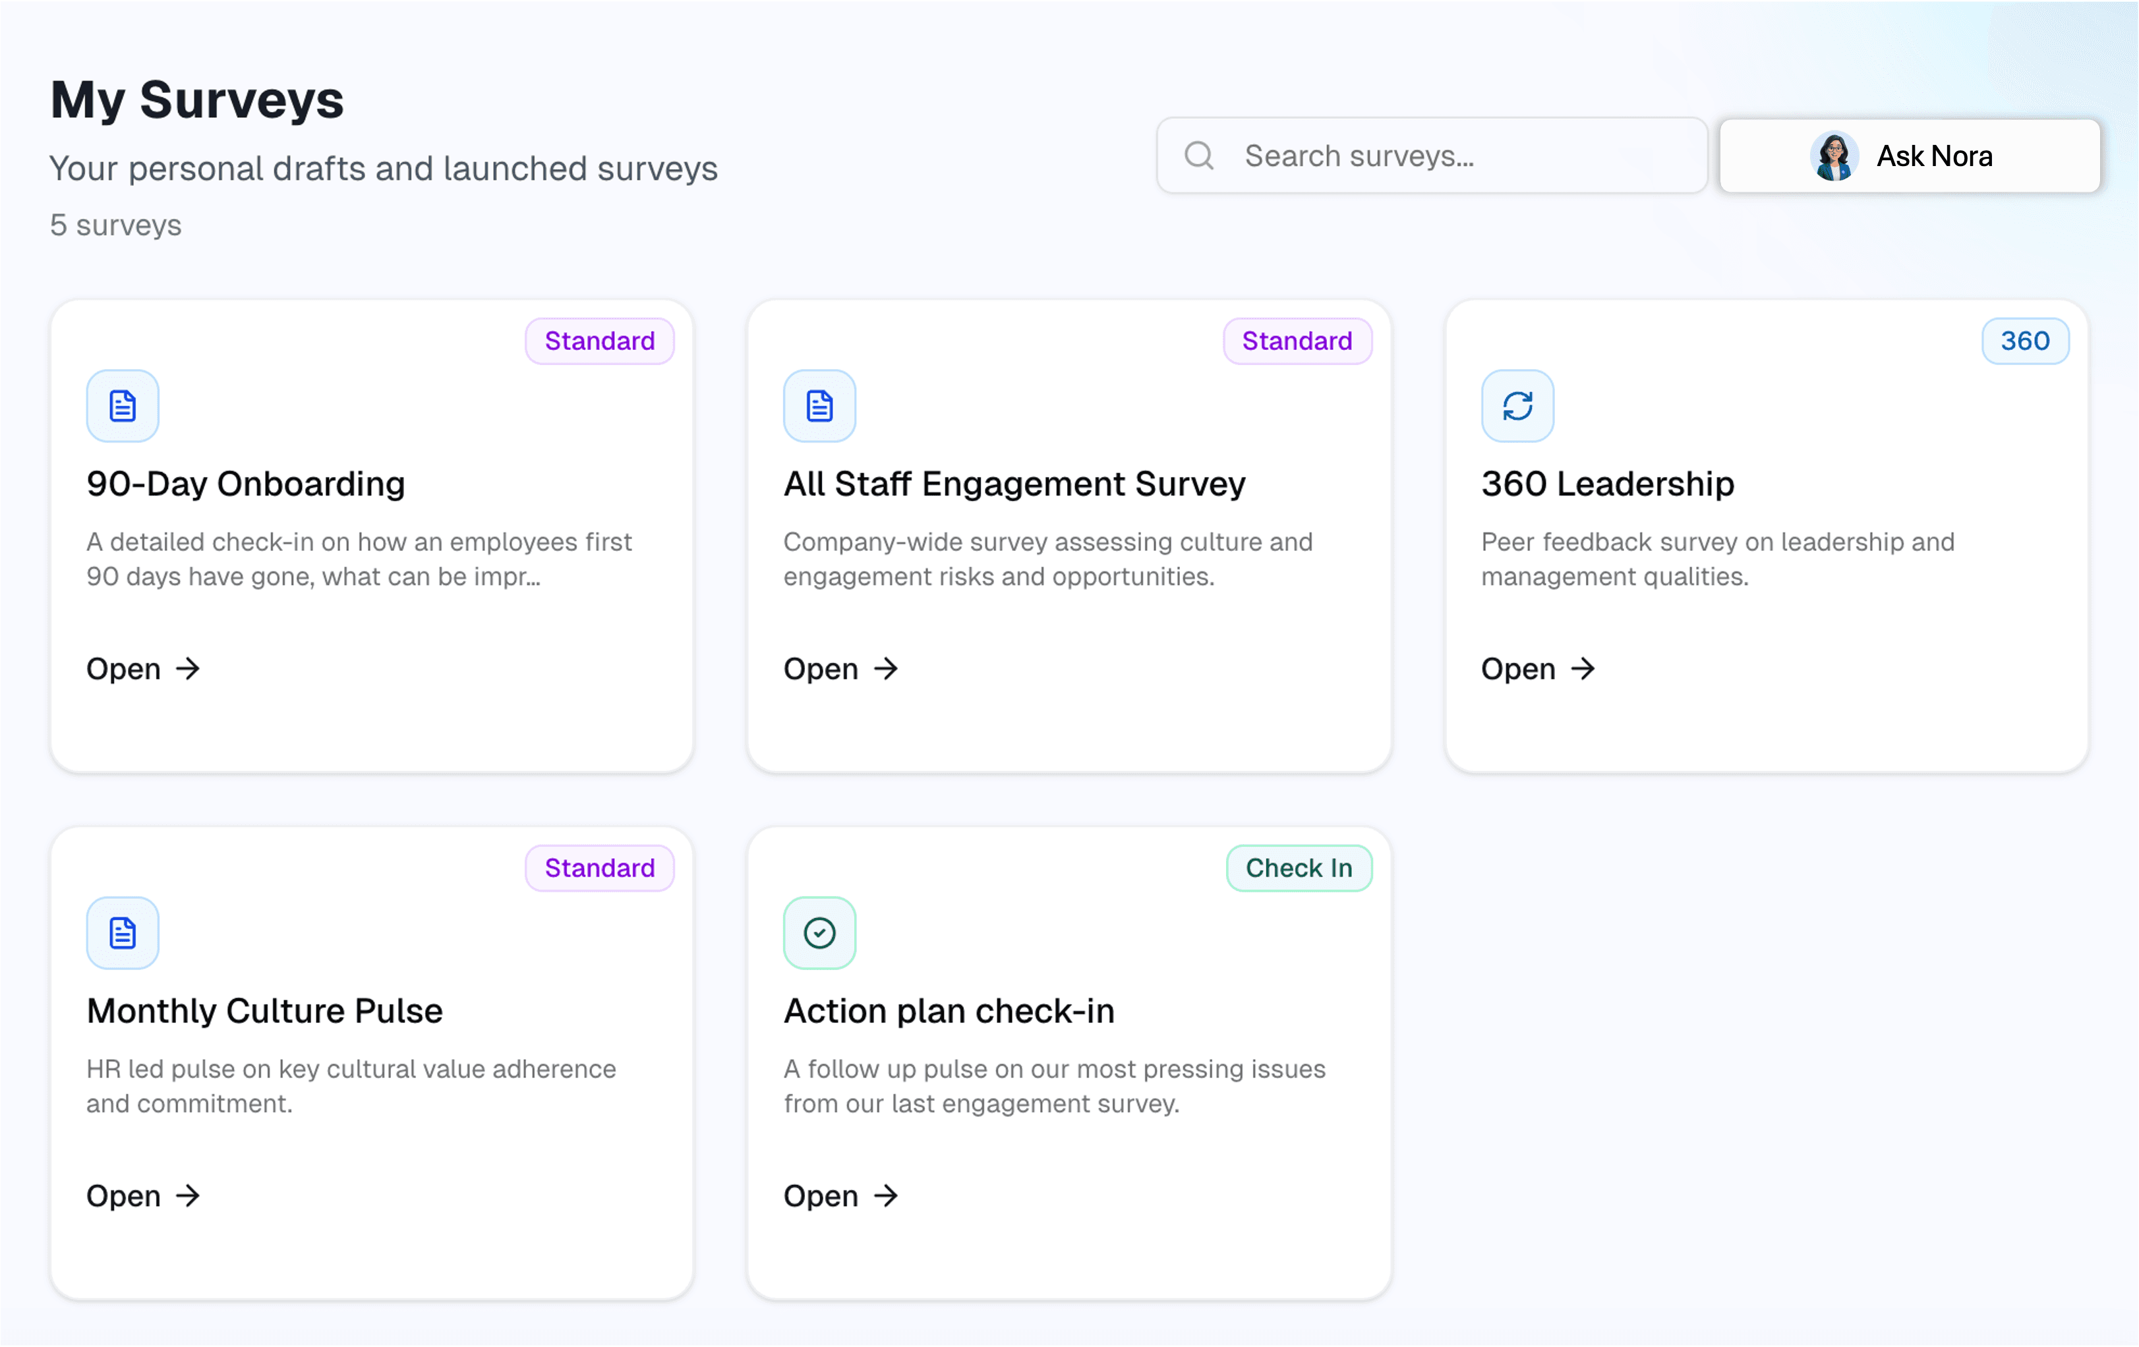Viewport: 2139px width, 1347px height.
Task: Click the Standard tag on All Staff Engagement
Action: (x=1296, y=341)
